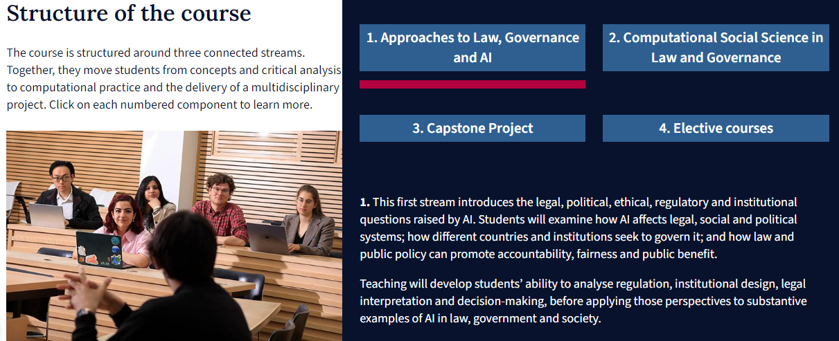This screenshot has width=839, height=341.
Task: Select the paragraph starting with Teaching will develop
Action: (x=583, y=302)
